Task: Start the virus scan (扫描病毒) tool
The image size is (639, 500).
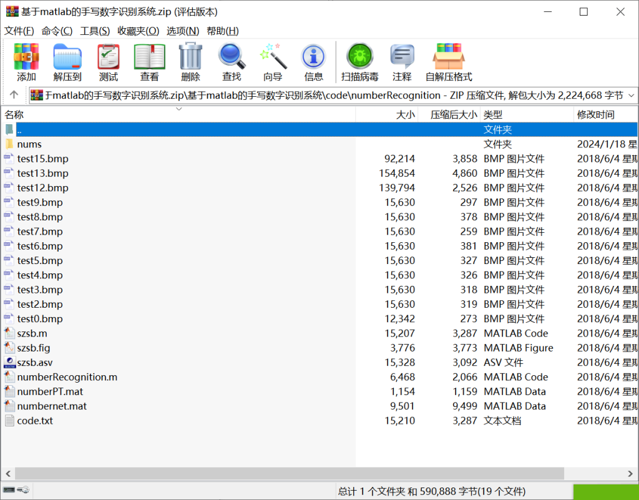Action: tap(359, 62)
